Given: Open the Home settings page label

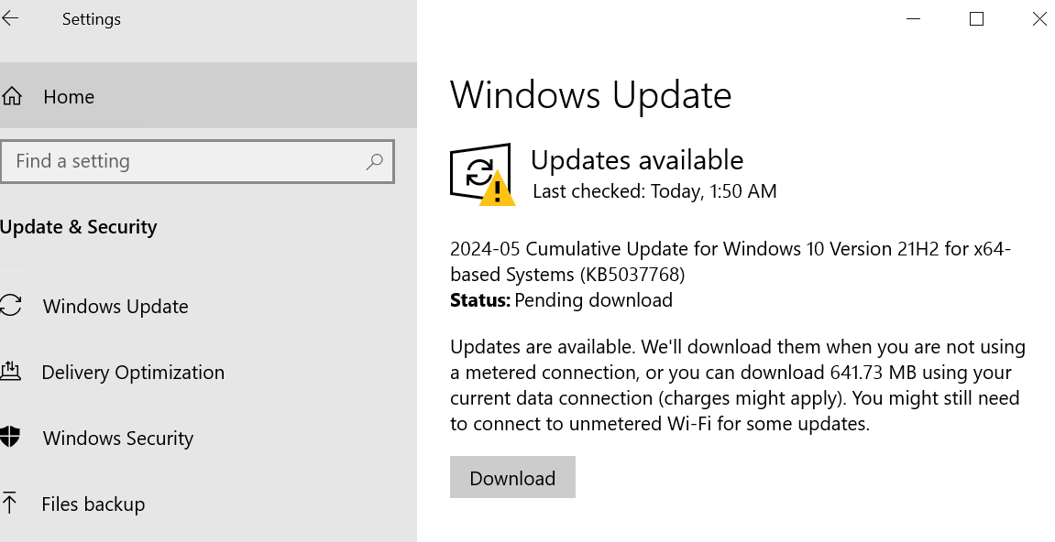Looking at the screenshot, I should 69,97.
